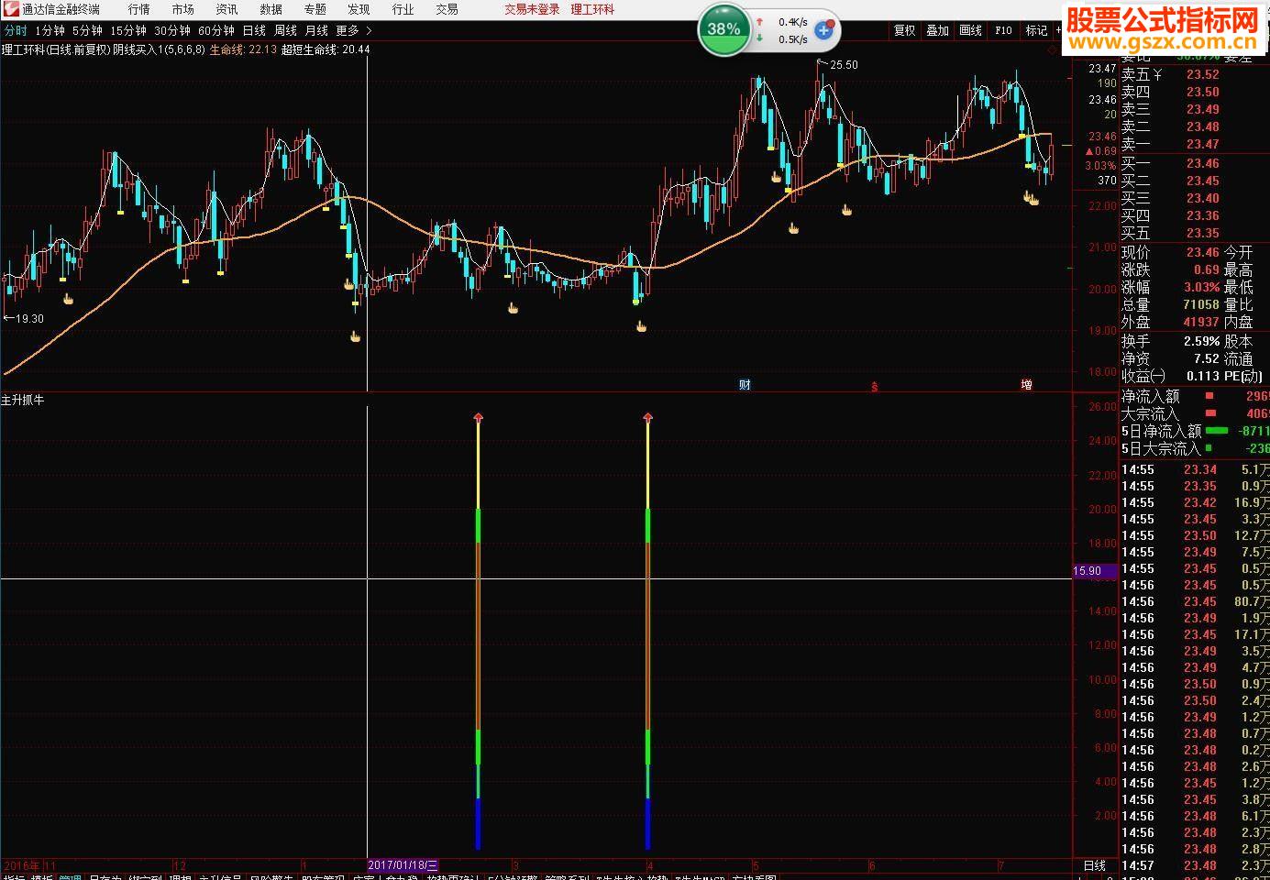This screenshot has width=1270, height=880.
Task: Click the upload speed red arrow icon
Action: (759, 22)
